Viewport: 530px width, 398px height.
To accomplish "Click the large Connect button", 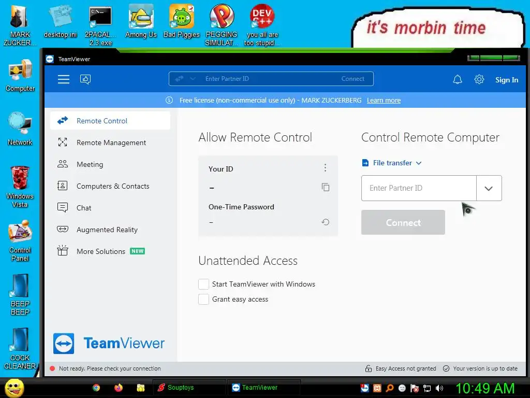I will (403, 222).
